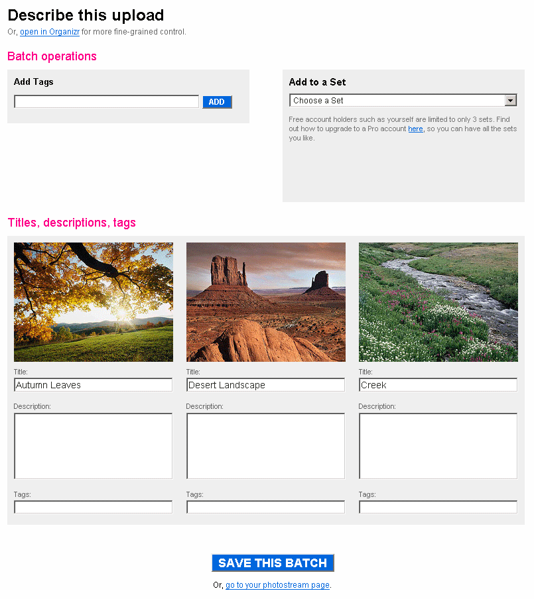This screenshot has height=599, width=534.
Task: Focus the batch Add Tags input field
Action: 106,101
